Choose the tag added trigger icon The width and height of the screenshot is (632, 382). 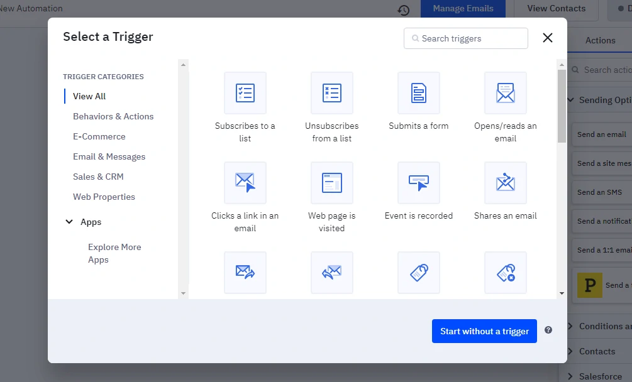(419, 273)
